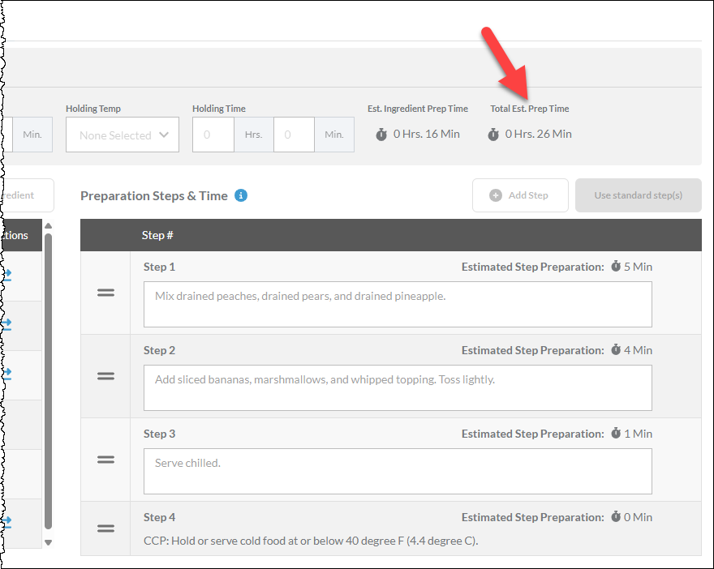The height and width of the screenshot is (569, 714).
Task: Click the 4 Min estimate on Step 2
Action: click(638, 350)
